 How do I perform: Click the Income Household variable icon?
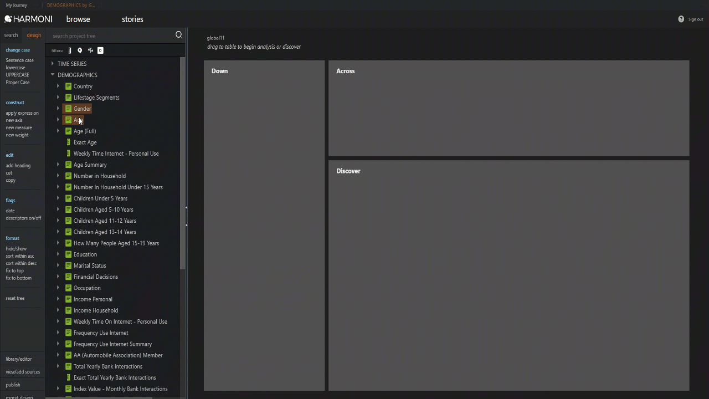click(68, 310)
